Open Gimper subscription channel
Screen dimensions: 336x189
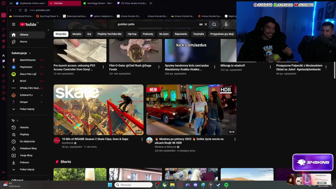coord(27,102)
